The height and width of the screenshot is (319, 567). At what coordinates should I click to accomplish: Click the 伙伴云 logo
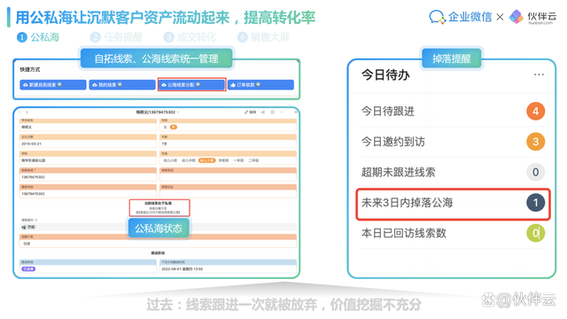[x=532, y=17]
